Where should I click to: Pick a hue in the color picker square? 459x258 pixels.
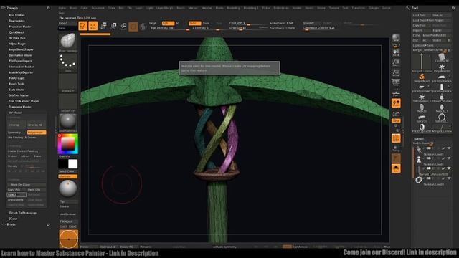68,143
